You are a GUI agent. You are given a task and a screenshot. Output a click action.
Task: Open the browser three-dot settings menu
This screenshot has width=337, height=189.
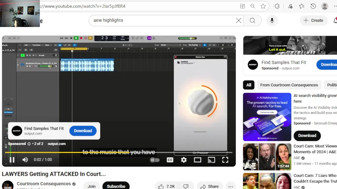(x=335, y=6)
